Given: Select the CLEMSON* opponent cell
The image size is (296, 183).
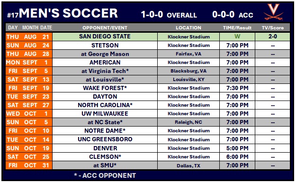Looking at the screenshot, I should point(105,157).
